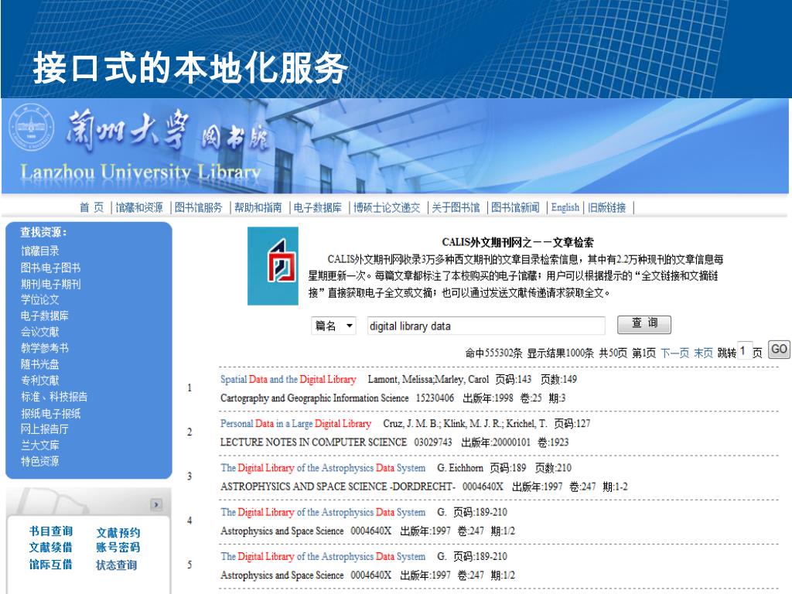Screen dimensions: 792x594
Task: Select 教学参考书 in the sidebar
Action: pos(44,348)
